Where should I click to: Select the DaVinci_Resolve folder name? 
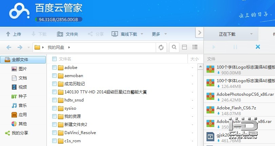pyautogui.click(x=80, y=133)
